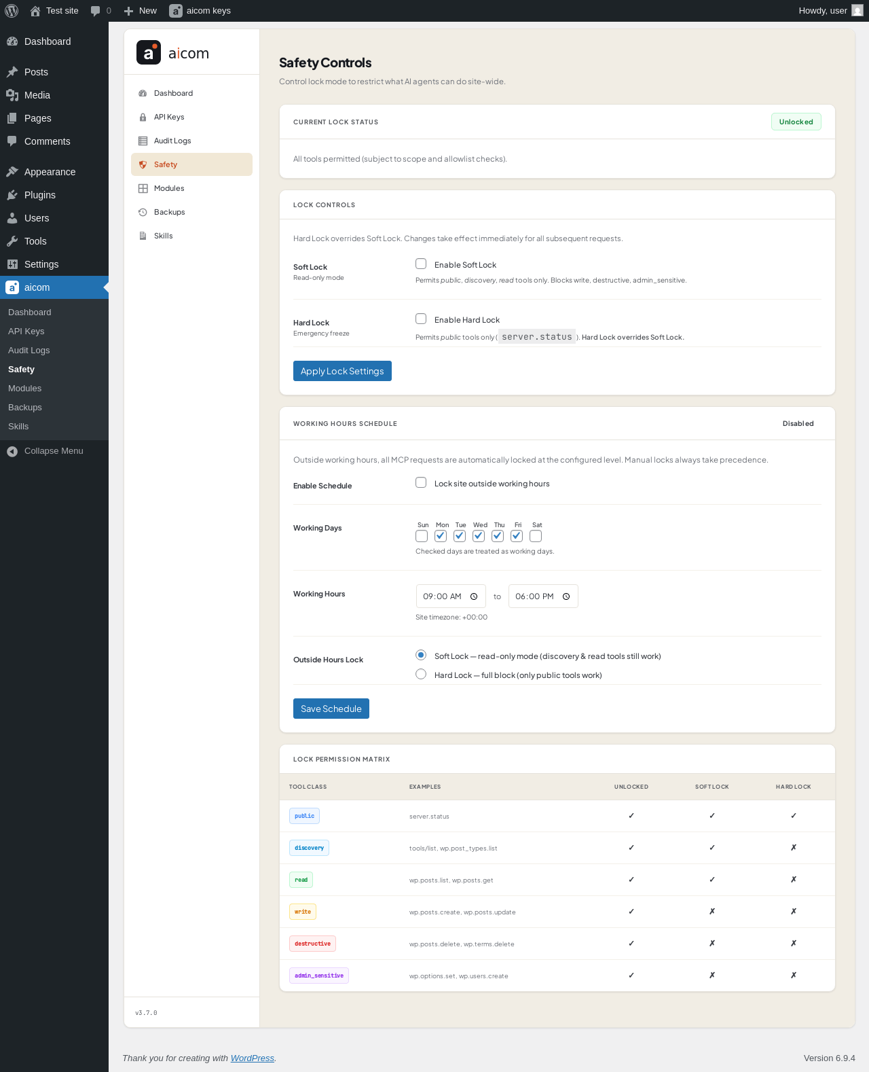This screenshot has height=1072, width=869.
Task: Click the user avatar next to Howdy, user
Action: point(857,11)
